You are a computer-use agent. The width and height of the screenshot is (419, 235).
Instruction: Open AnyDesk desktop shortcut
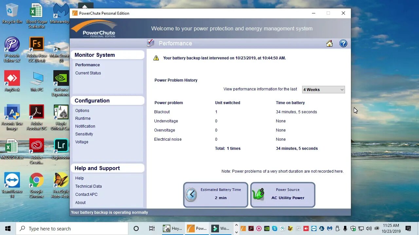[12, 81]
